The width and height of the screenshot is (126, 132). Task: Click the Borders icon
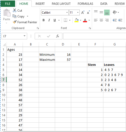(65, 20)
